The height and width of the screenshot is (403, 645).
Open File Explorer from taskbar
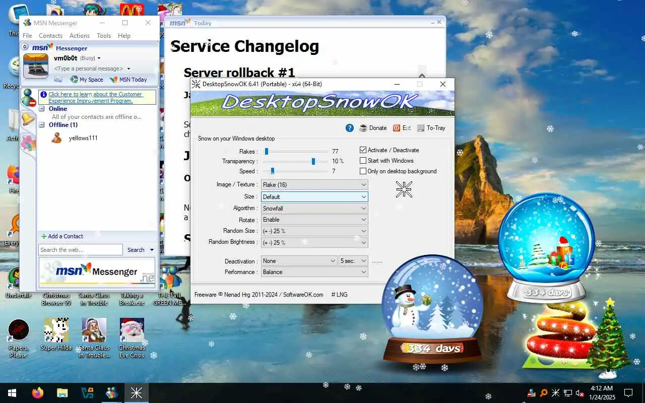[x=62, y=393]
